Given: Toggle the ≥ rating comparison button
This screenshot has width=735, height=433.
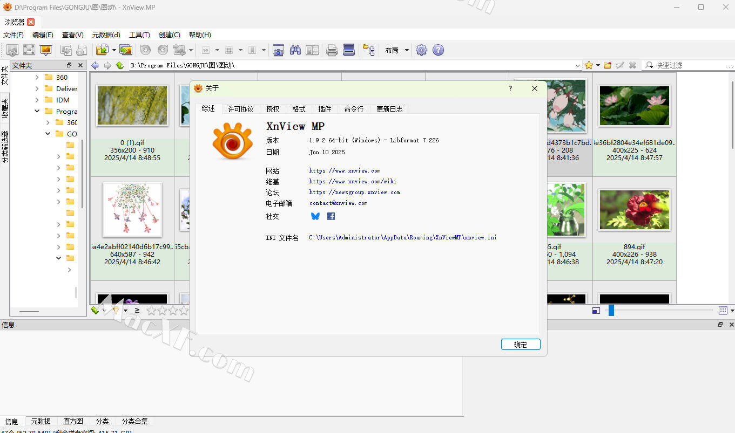Looking at the screenshot, I should point(137,310).
